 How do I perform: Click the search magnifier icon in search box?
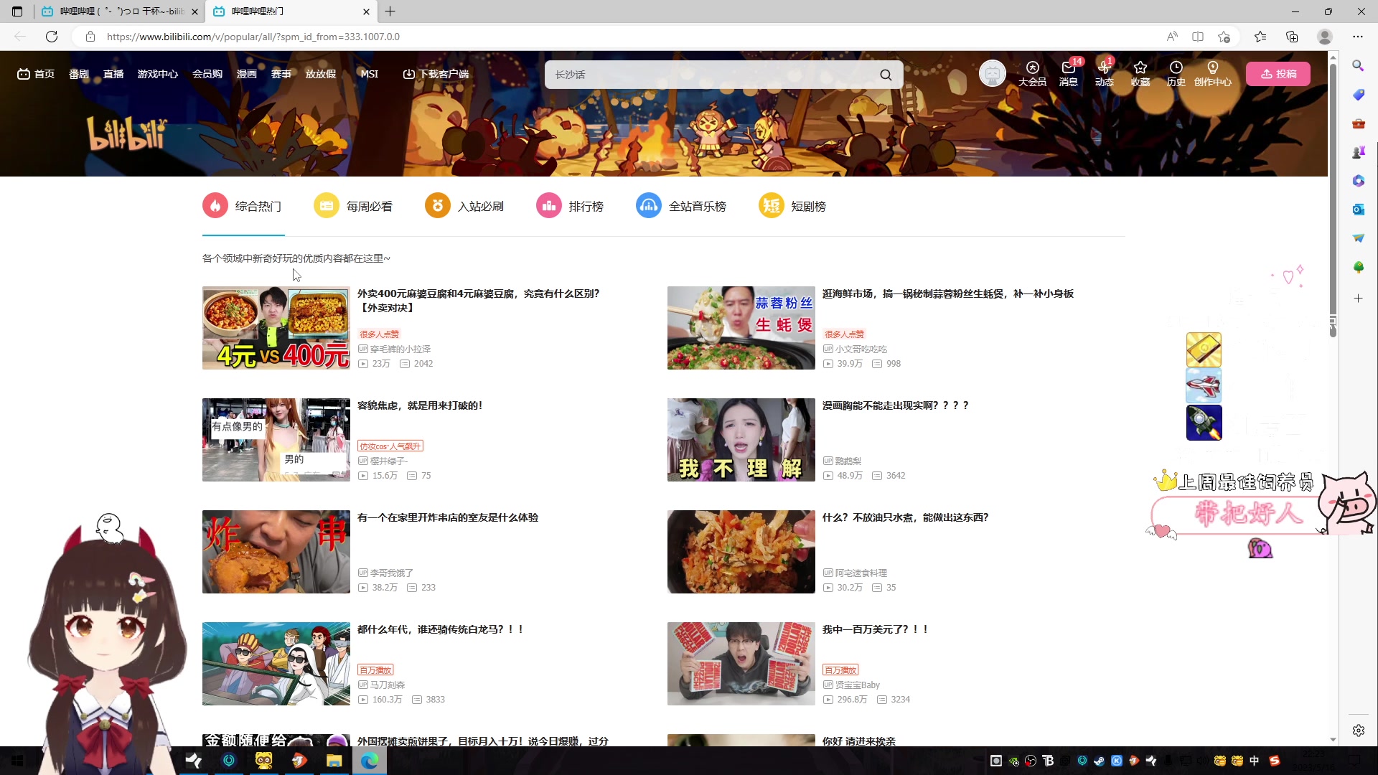pos(886,75)
